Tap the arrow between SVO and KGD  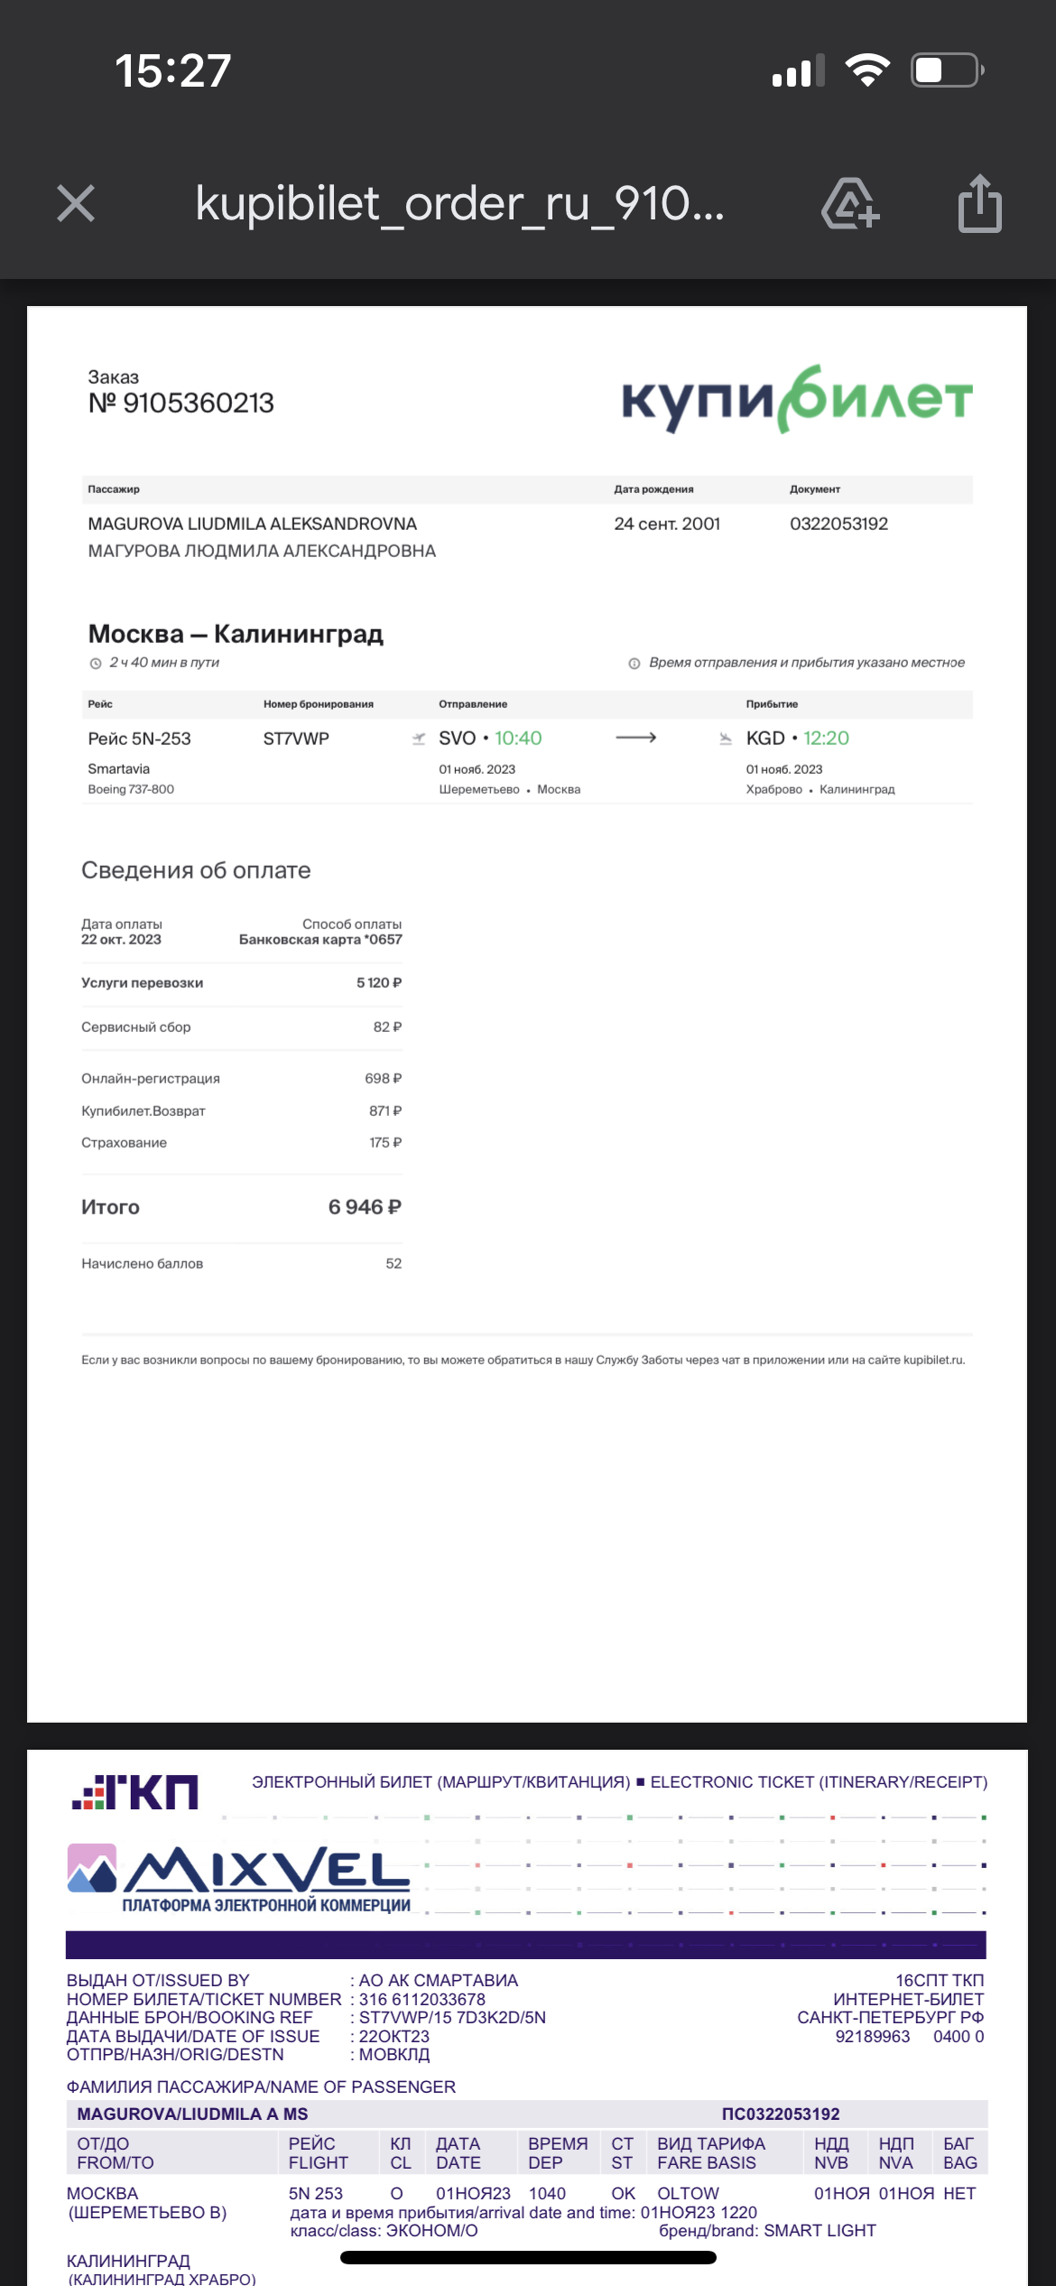tap(635, 738)
